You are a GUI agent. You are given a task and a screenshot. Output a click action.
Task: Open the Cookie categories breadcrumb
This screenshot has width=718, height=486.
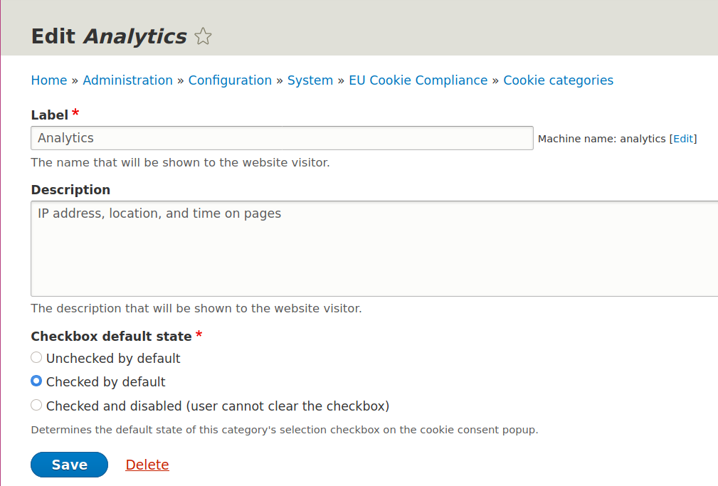(x=558, y=80)
